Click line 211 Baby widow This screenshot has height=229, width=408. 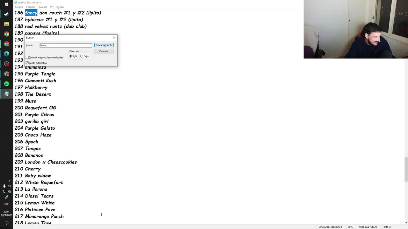33,176
